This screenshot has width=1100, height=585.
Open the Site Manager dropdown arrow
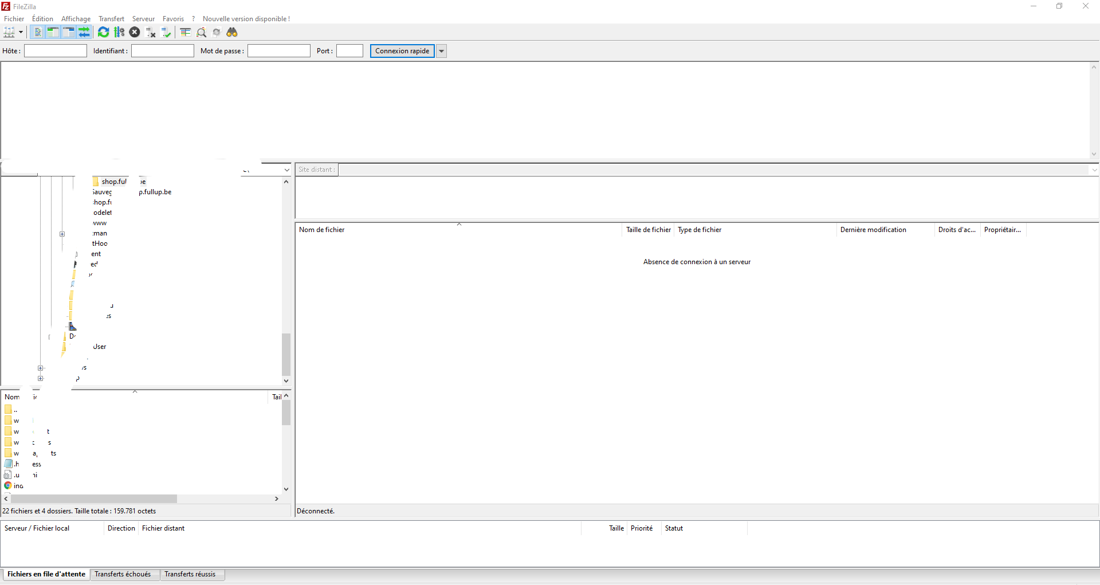point(21,32)
